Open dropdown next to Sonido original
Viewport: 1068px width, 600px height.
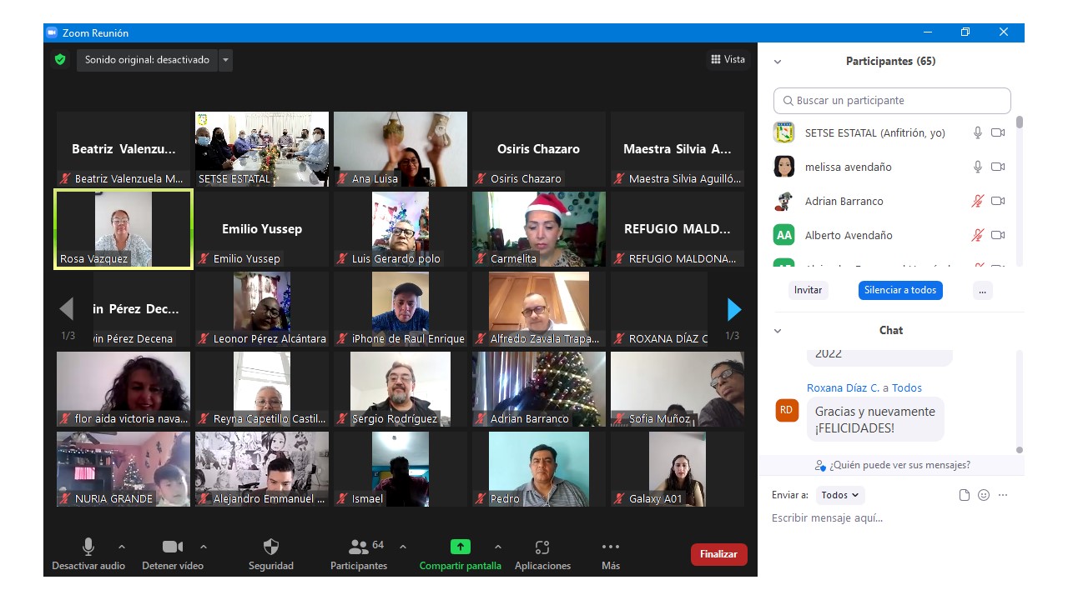225,60
